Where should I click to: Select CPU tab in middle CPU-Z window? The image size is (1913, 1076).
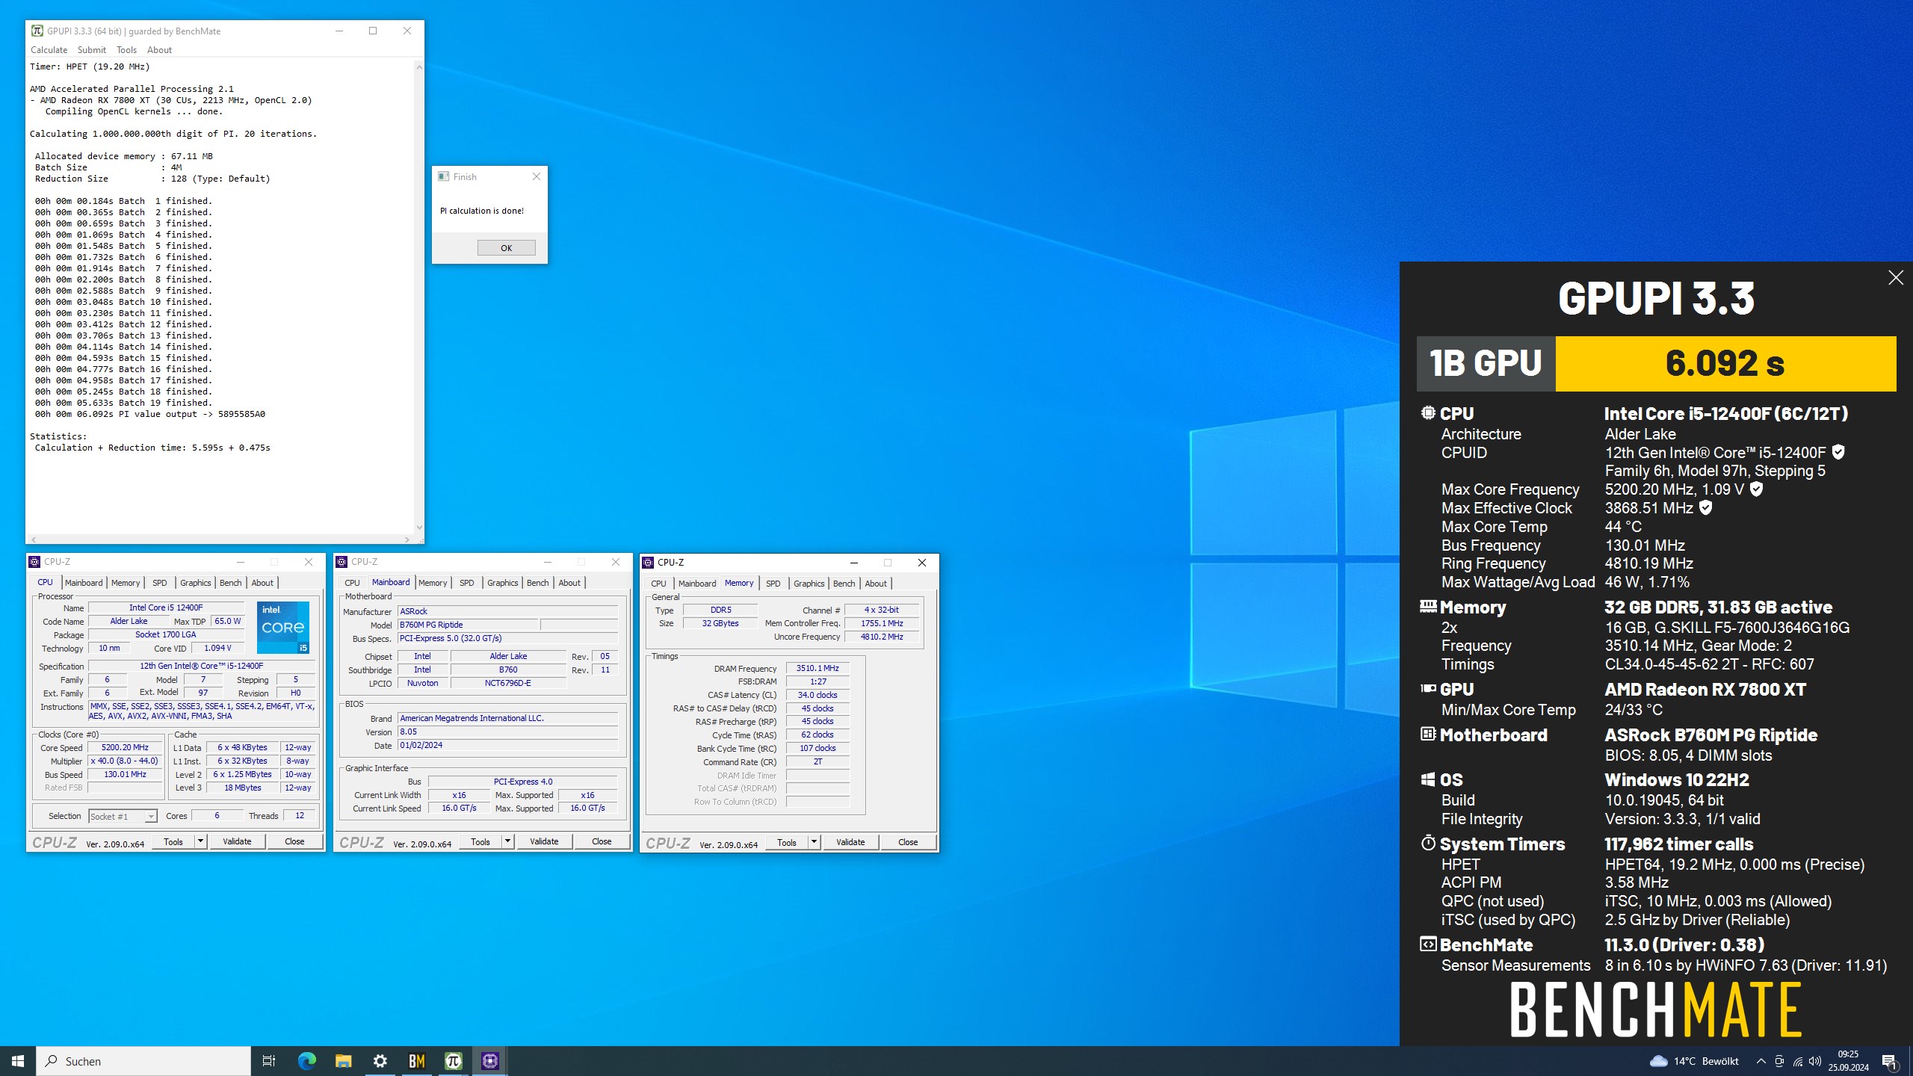point(353,583)
